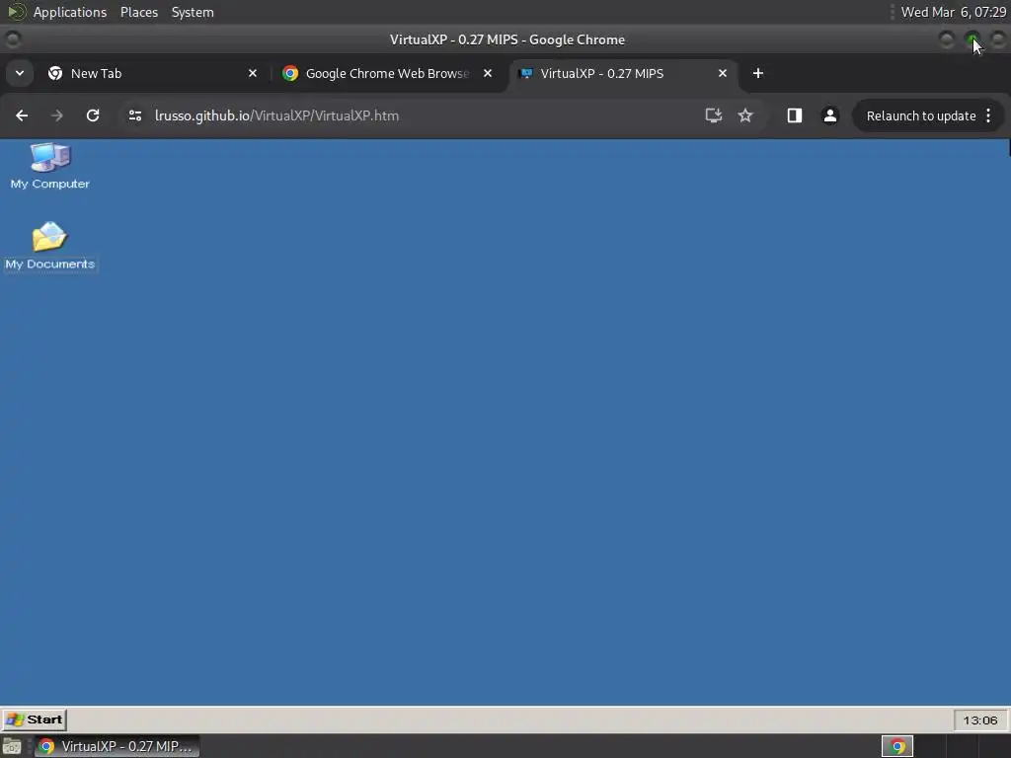This screenshot has width=1011, height=758.
Task: Open the My Computer desktop icon
Action: tap(49, 165)
